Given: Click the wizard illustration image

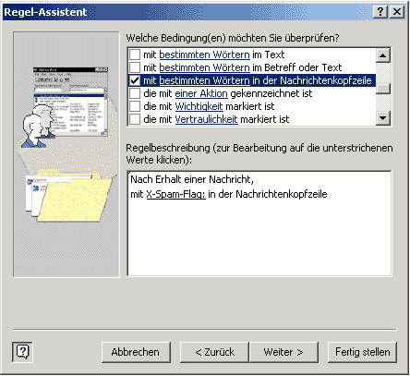Looking at the screenshot, I should point(66,154).
